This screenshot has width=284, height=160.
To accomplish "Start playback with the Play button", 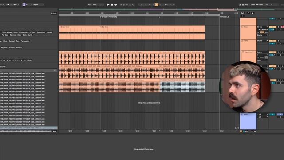I will pos(108,4).
